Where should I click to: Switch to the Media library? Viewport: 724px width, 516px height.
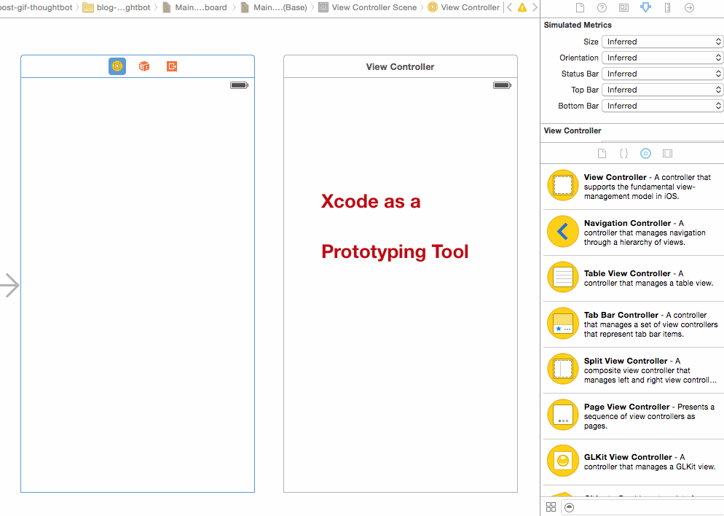click(x=667, y=153)
